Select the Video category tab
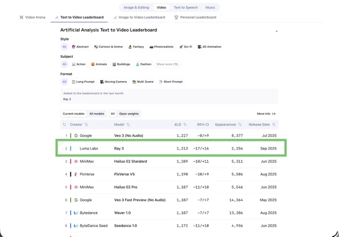This screenshot has width=339, height=237. coord(162,7)
